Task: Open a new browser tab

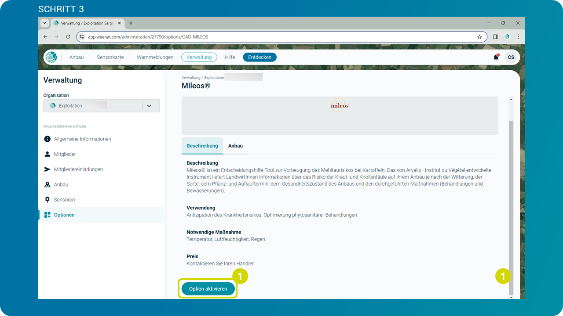Action: (x=131, y=23)
